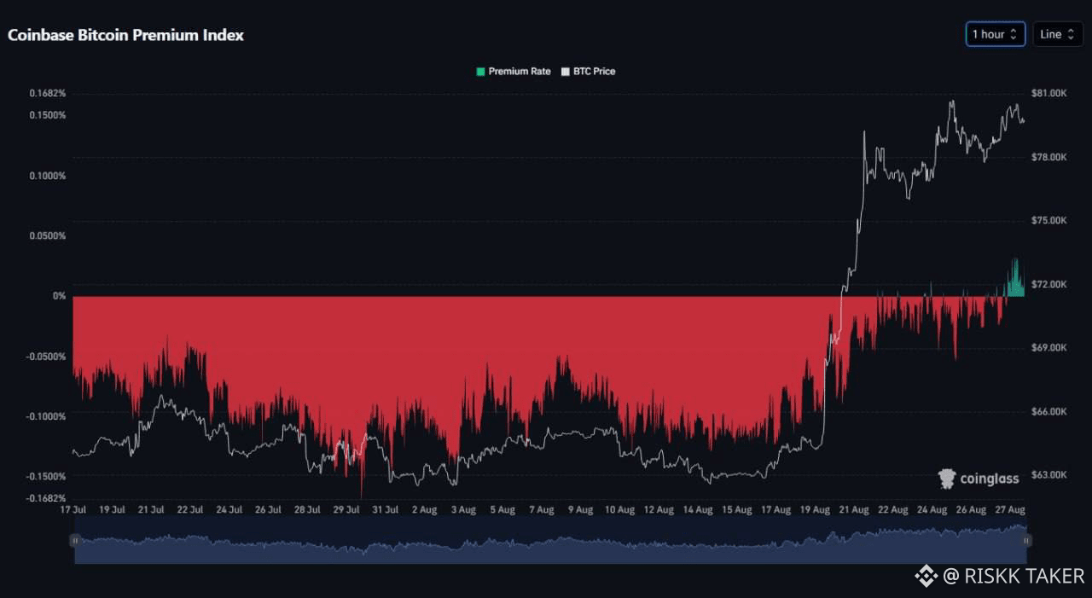
Task: Click the range navigator mini chart
Action: coord(550,540)
